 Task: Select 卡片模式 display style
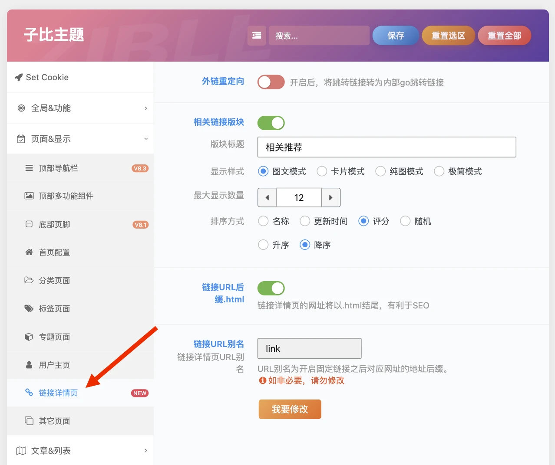322,171
